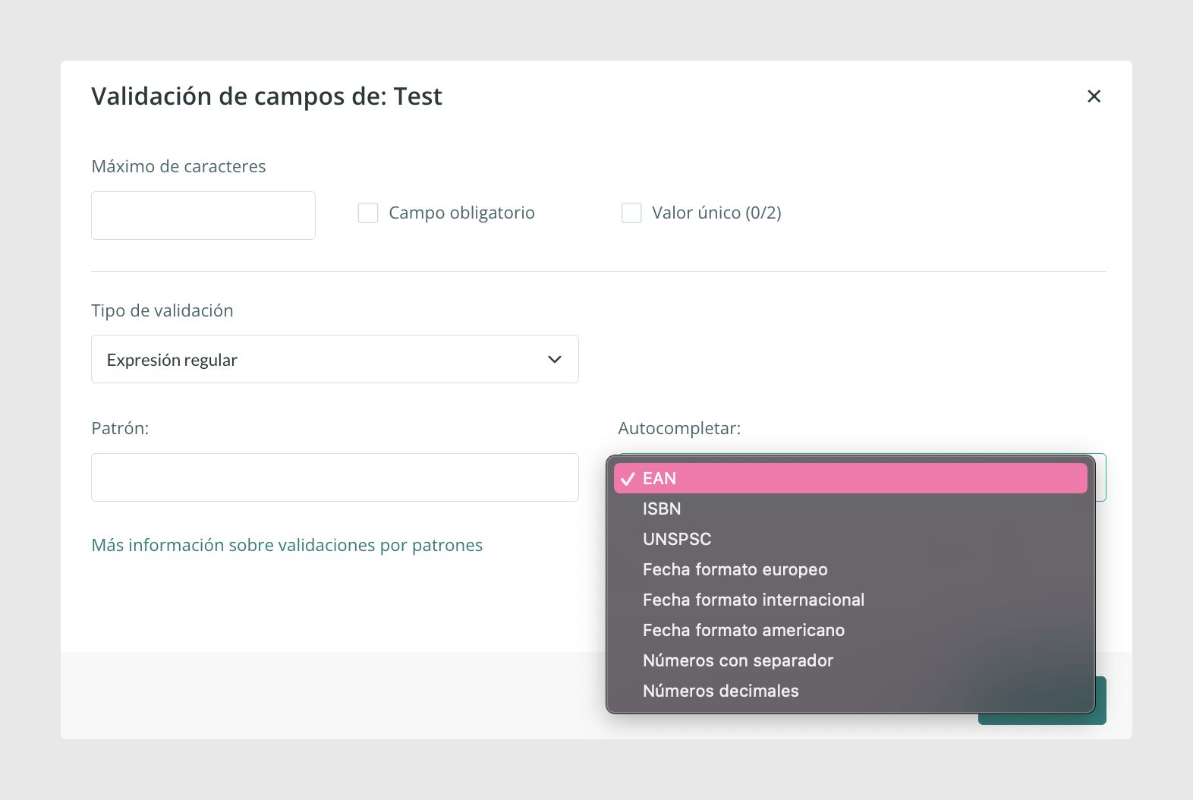Click the Campo obligatorio label text
Image resolution: width=1193 pixels, height=800 pixels.
coord(461,213)
